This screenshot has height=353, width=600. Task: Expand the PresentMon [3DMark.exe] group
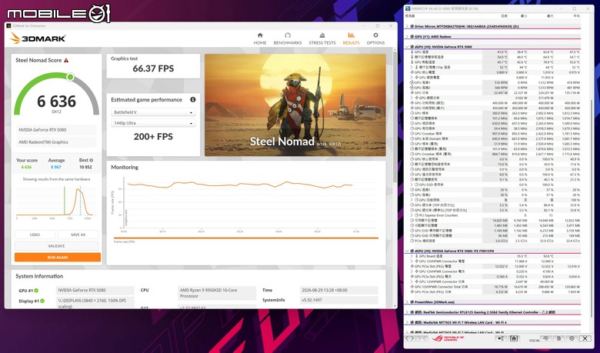coord(407,301)
